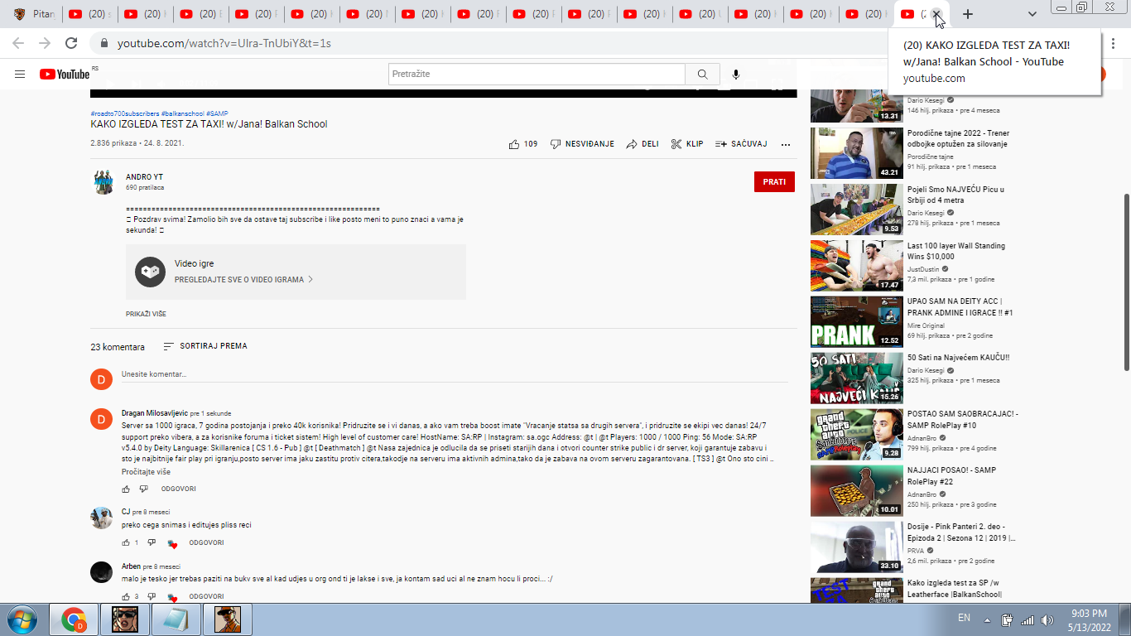Open 50 Sati na Najvećem KAUČU thumbnail
The width and height of the screenshot is (1131, 636).
tap(856, 378)
